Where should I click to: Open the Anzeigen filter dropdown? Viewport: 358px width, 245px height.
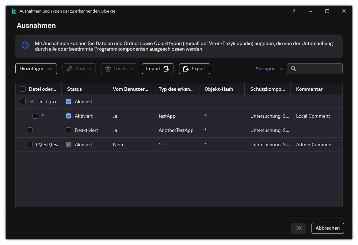pyautogui.click(x=269, y=69)
